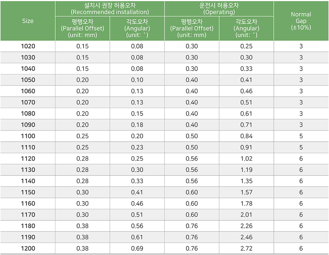
Task: Click Angular header under Recommended installation
Action: click(x=137, y=28)
